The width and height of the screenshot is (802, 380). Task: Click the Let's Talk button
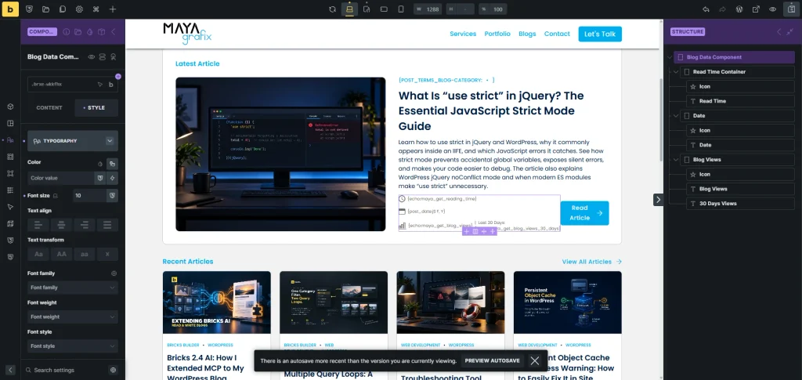tap(600, 34)
